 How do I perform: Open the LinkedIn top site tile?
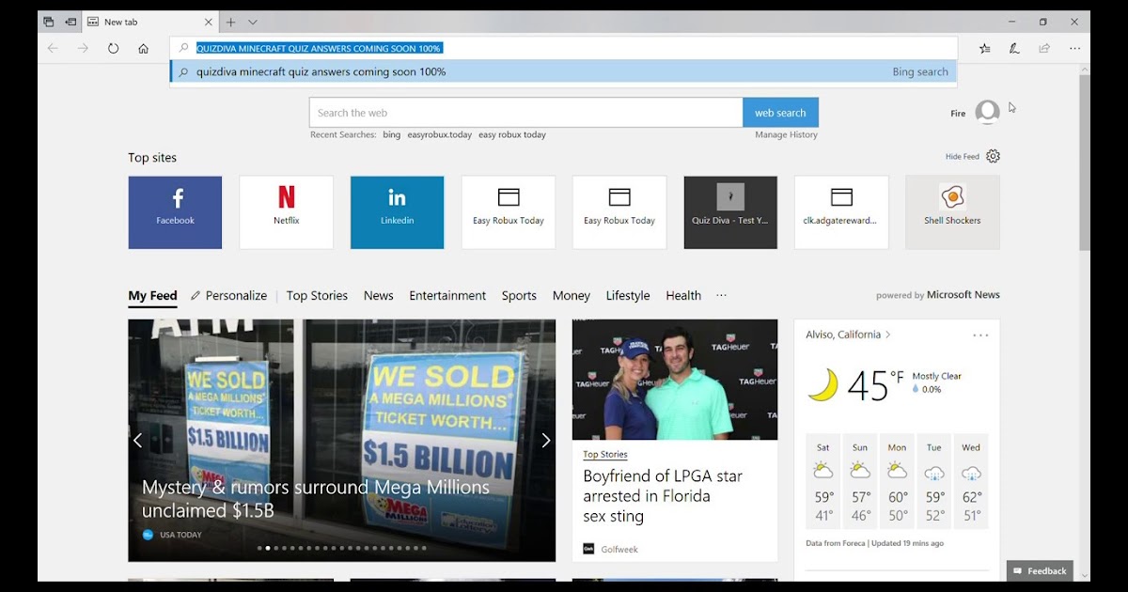[x=397, y=212]
